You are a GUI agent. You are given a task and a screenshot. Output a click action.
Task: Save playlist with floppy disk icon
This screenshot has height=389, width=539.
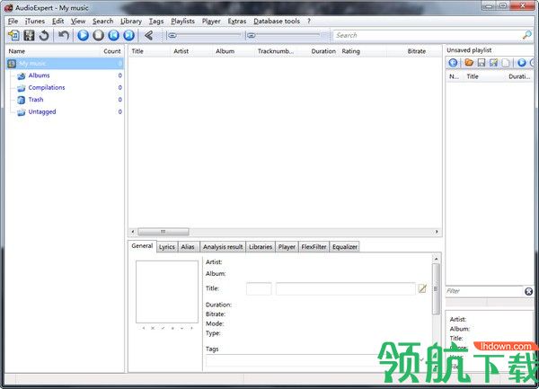(x=482, y=63)
